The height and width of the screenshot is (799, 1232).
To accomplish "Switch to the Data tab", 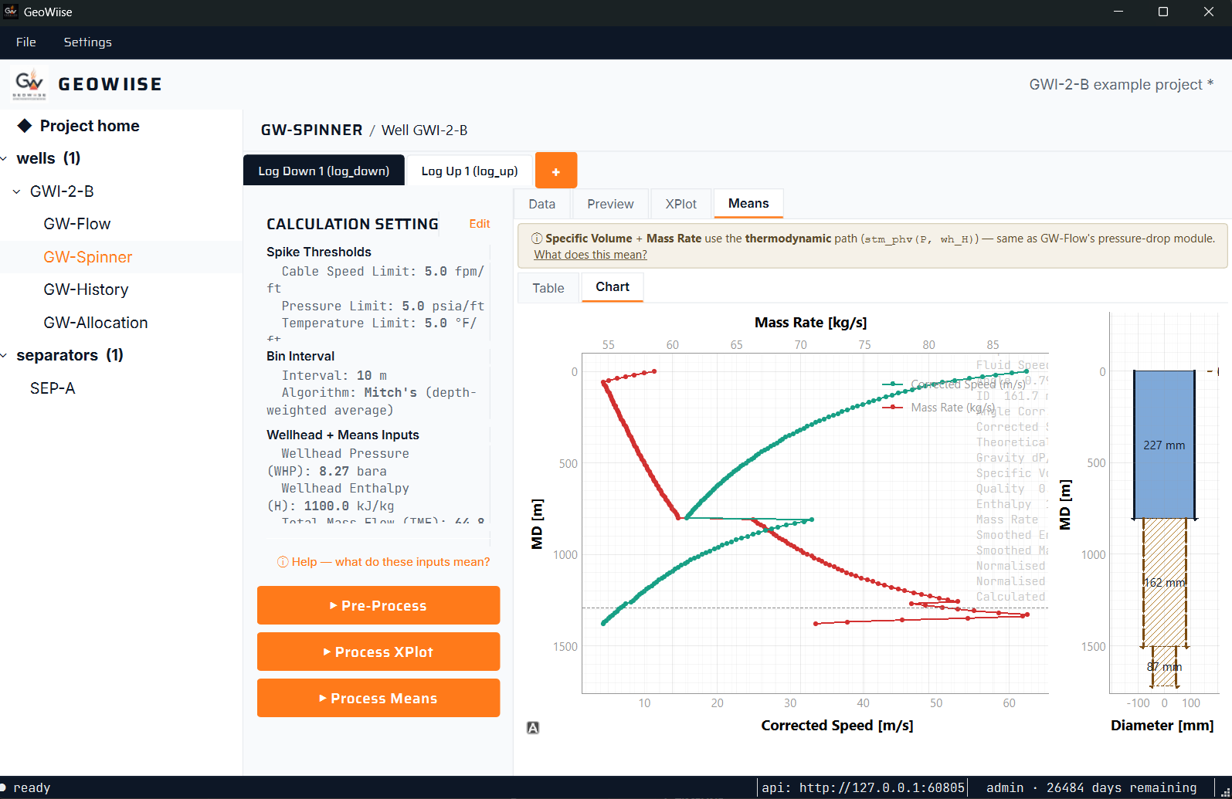I will coord(542,204).
